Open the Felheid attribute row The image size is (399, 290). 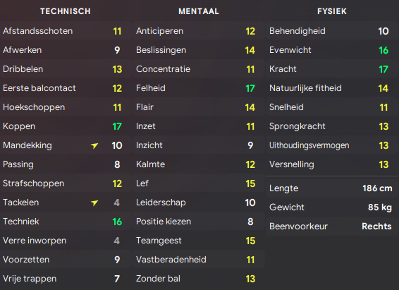(x=199, y=88)
